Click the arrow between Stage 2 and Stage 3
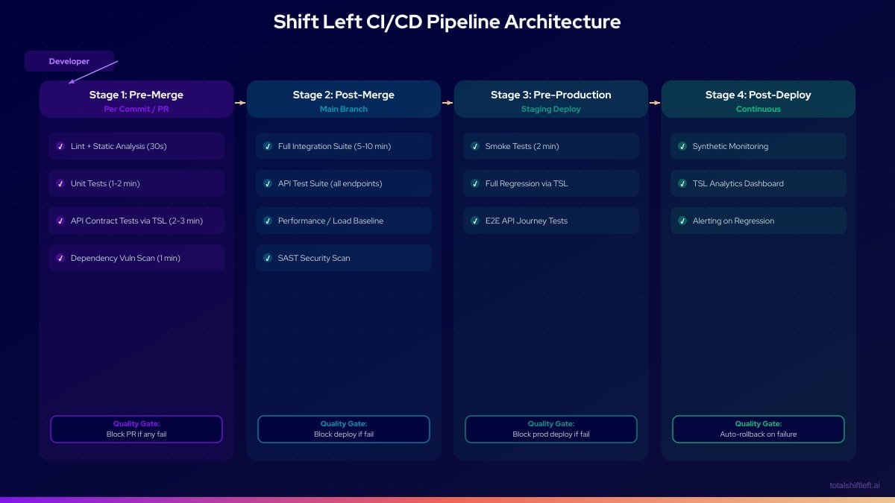 (447, 102)
